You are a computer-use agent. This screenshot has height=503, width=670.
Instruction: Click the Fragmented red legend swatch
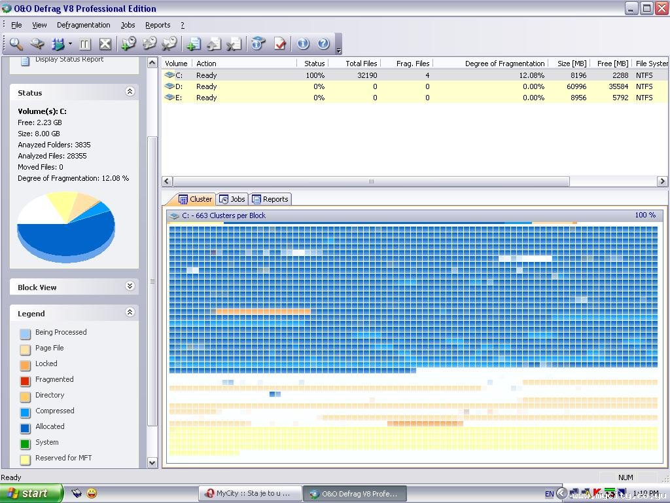[x=25, y=380]
